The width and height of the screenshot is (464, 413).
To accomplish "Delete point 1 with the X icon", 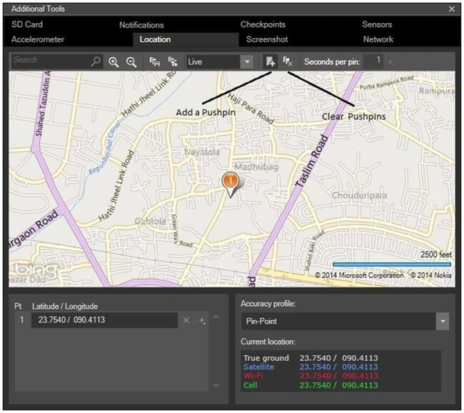I will coord(186,320).
